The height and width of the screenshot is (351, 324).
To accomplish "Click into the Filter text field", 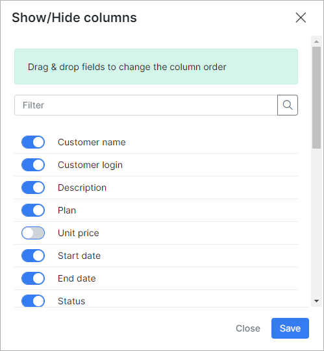I will click(146, 105).
